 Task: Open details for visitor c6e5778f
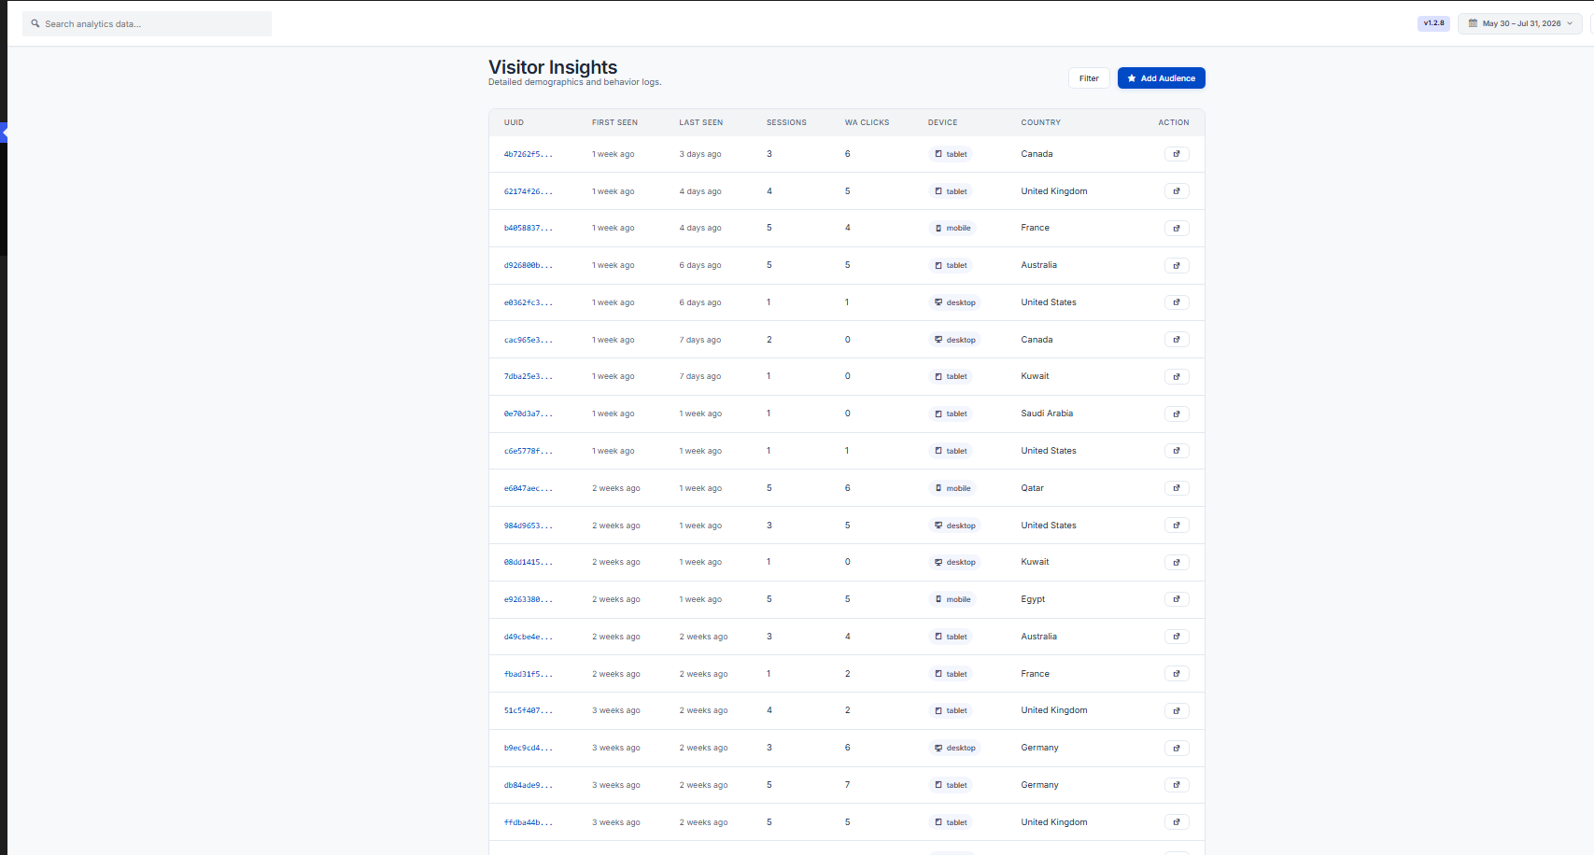tap(1177, 451)
